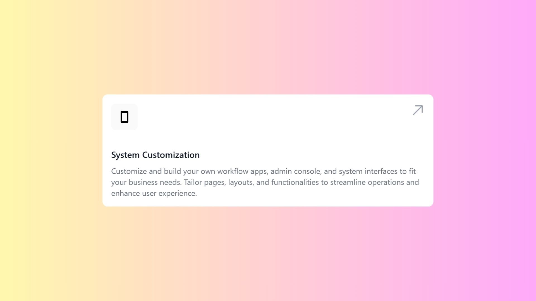Click the words 'enhance user experience'
This screenshot has height=301, width=536.
coord(154,193)
